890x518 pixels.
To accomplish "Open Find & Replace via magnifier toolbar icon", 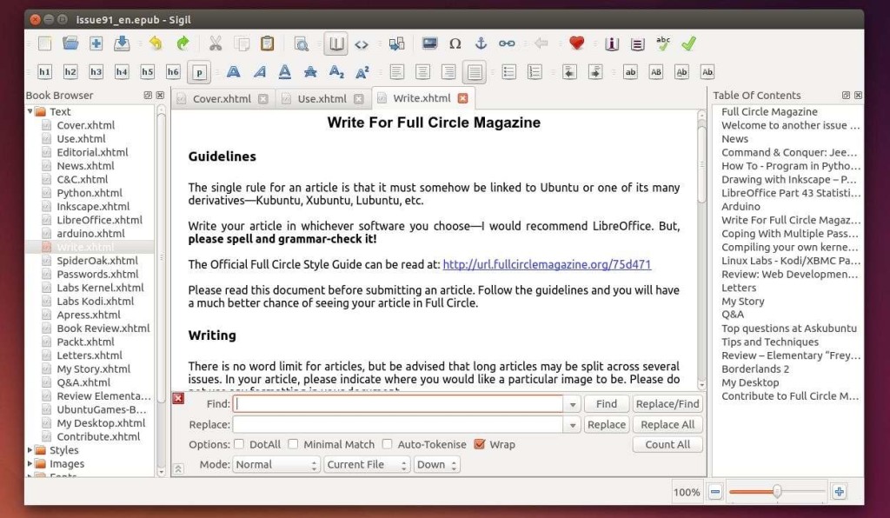I will 302,43.
